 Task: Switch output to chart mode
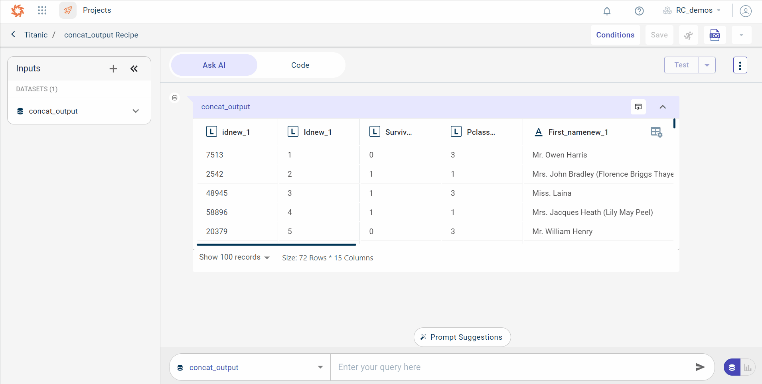click(748, 367)
